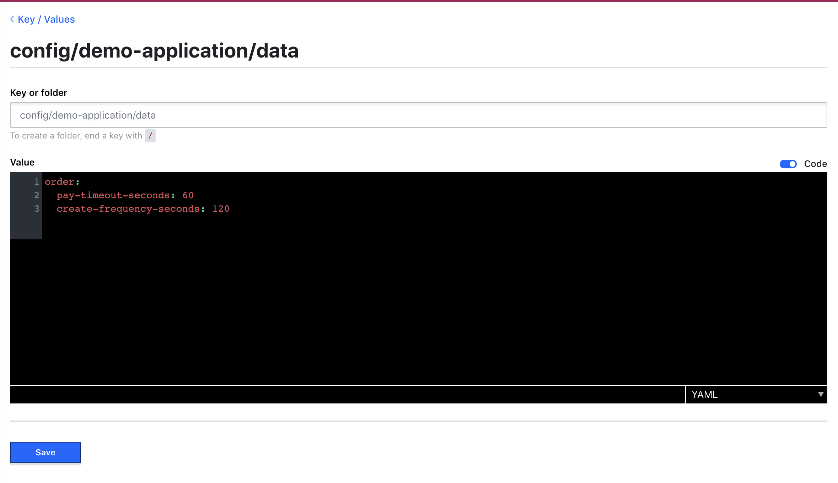Click the '120' value in the editor
This screenshot has width=838, height=483.
[x=221, y=208]
